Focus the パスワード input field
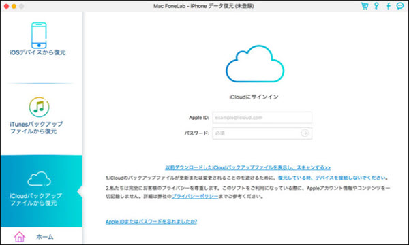The width and height of the screenshot is (409, 245). [x=262, y=133]
